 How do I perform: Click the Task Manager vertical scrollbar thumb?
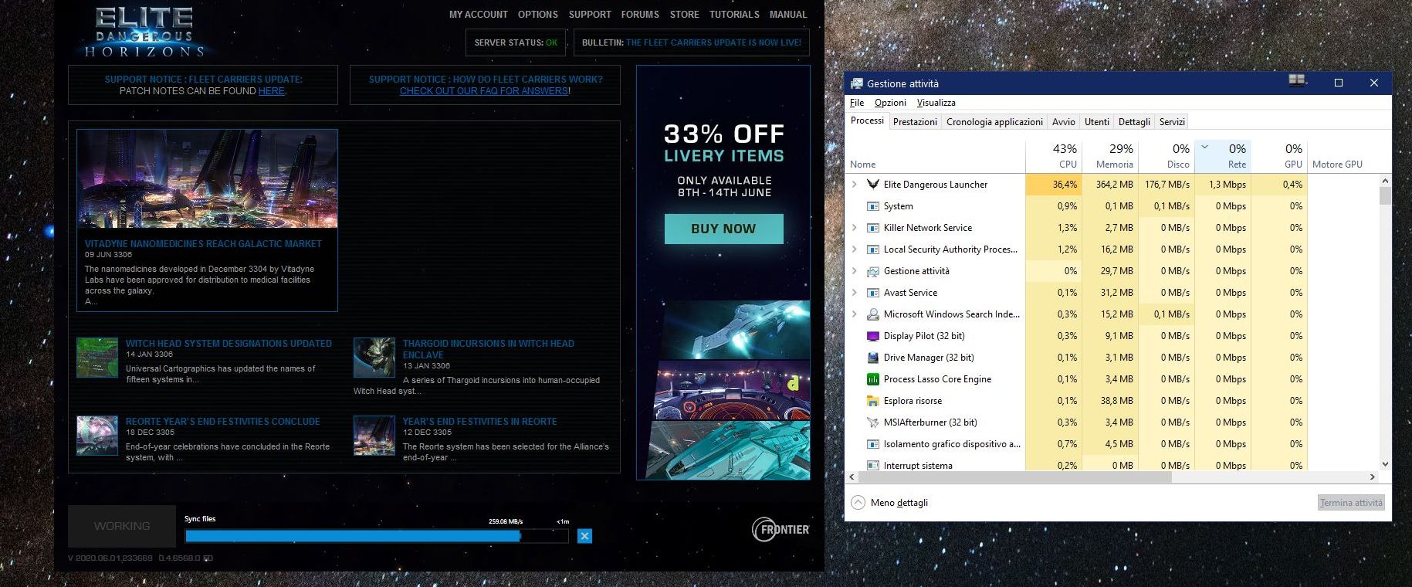tap(1385, 195)
